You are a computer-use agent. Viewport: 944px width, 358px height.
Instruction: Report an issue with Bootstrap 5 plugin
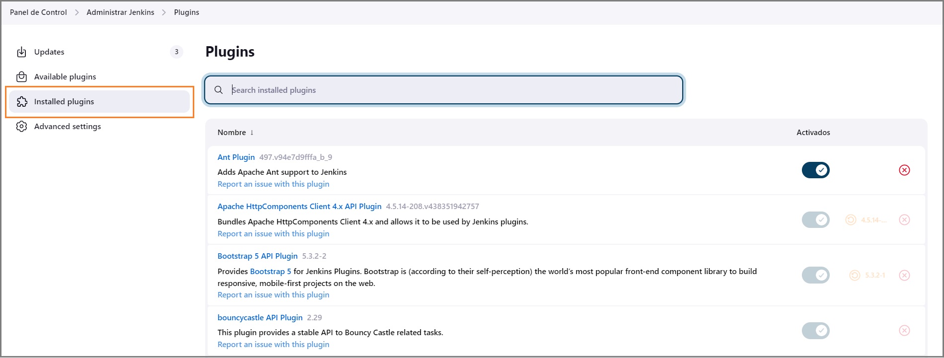273,295
